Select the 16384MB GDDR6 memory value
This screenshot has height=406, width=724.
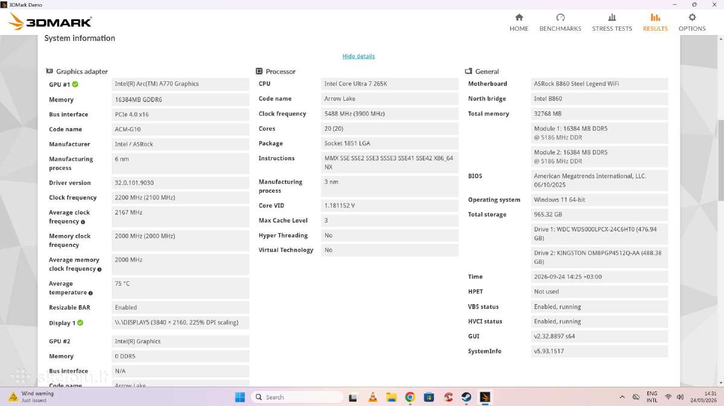pyautogui.click(x=180, y=99)
